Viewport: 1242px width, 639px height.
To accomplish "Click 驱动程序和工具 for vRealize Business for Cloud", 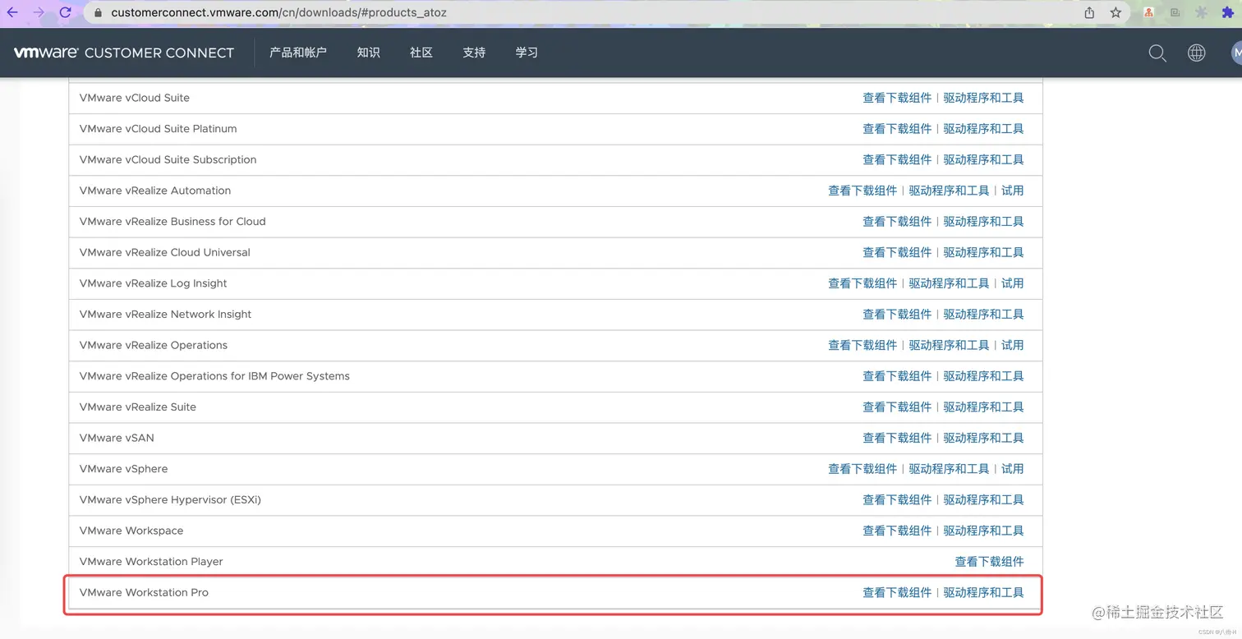I will coord(983,222).
